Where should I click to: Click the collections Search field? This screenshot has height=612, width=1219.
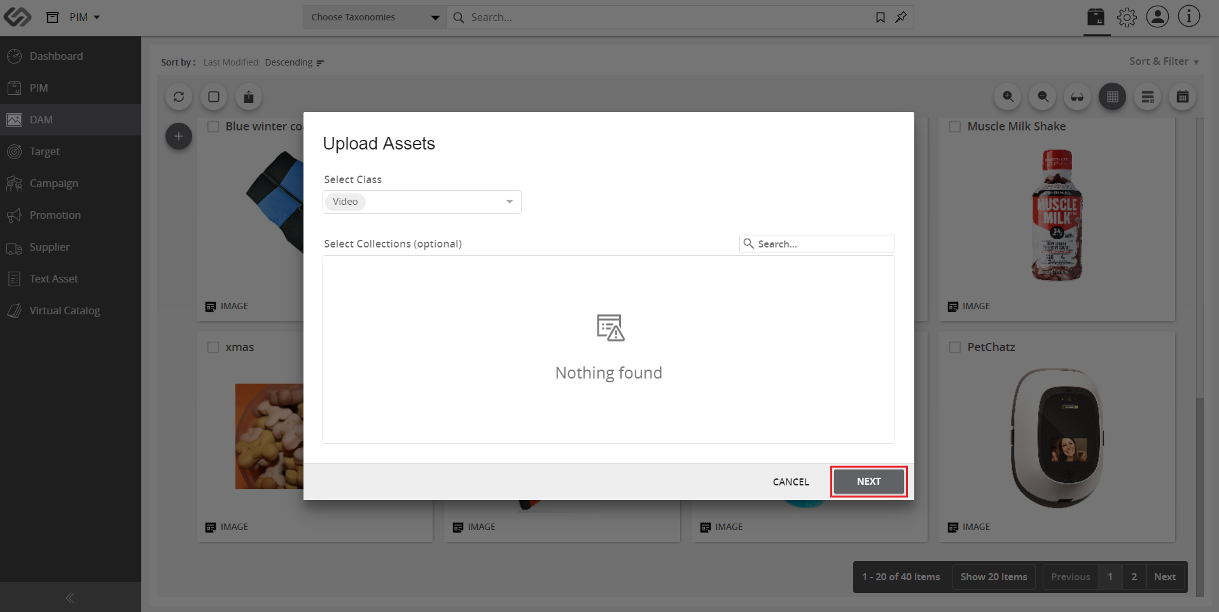tap(817, 244)
